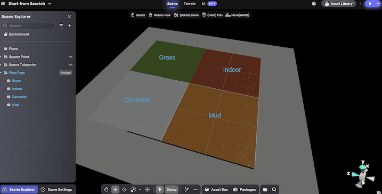This screenshot has width=382, height=194.
Task: Toggle the Gizmo display button
Action: pyautogui.click(x=172, y=189)
